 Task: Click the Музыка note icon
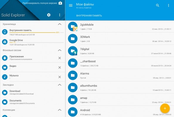pyautogui.click(x=5, y=77)
